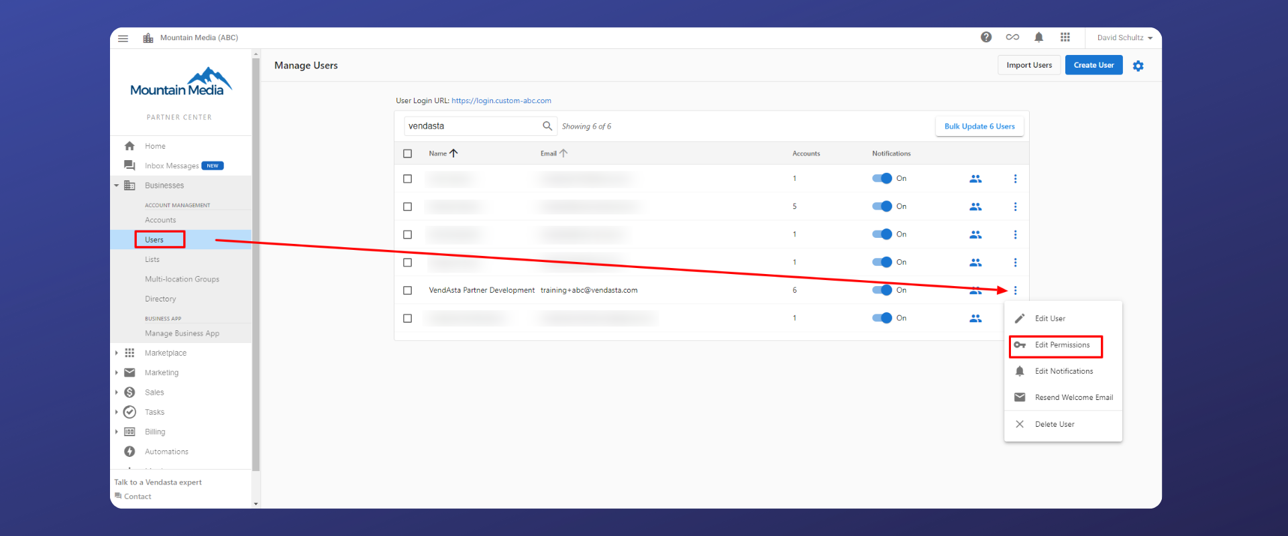This screenshot has height=536, width=1288.
Task: Select Delete User from context menu
Action: [x=1063, y=424]
